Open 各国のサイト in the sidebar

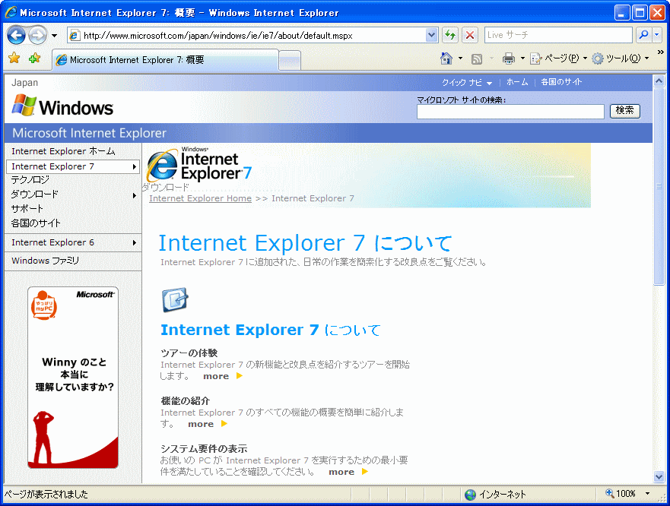tap(36, 223)
